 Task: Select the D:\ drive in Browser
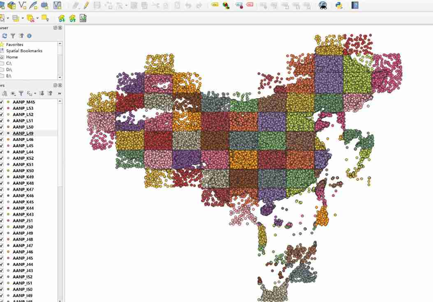9,69
